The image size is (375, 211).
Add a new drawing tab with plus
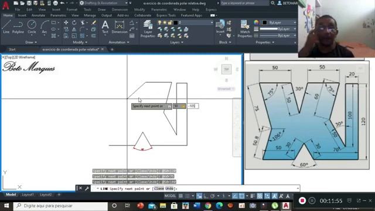pos(112,49)
